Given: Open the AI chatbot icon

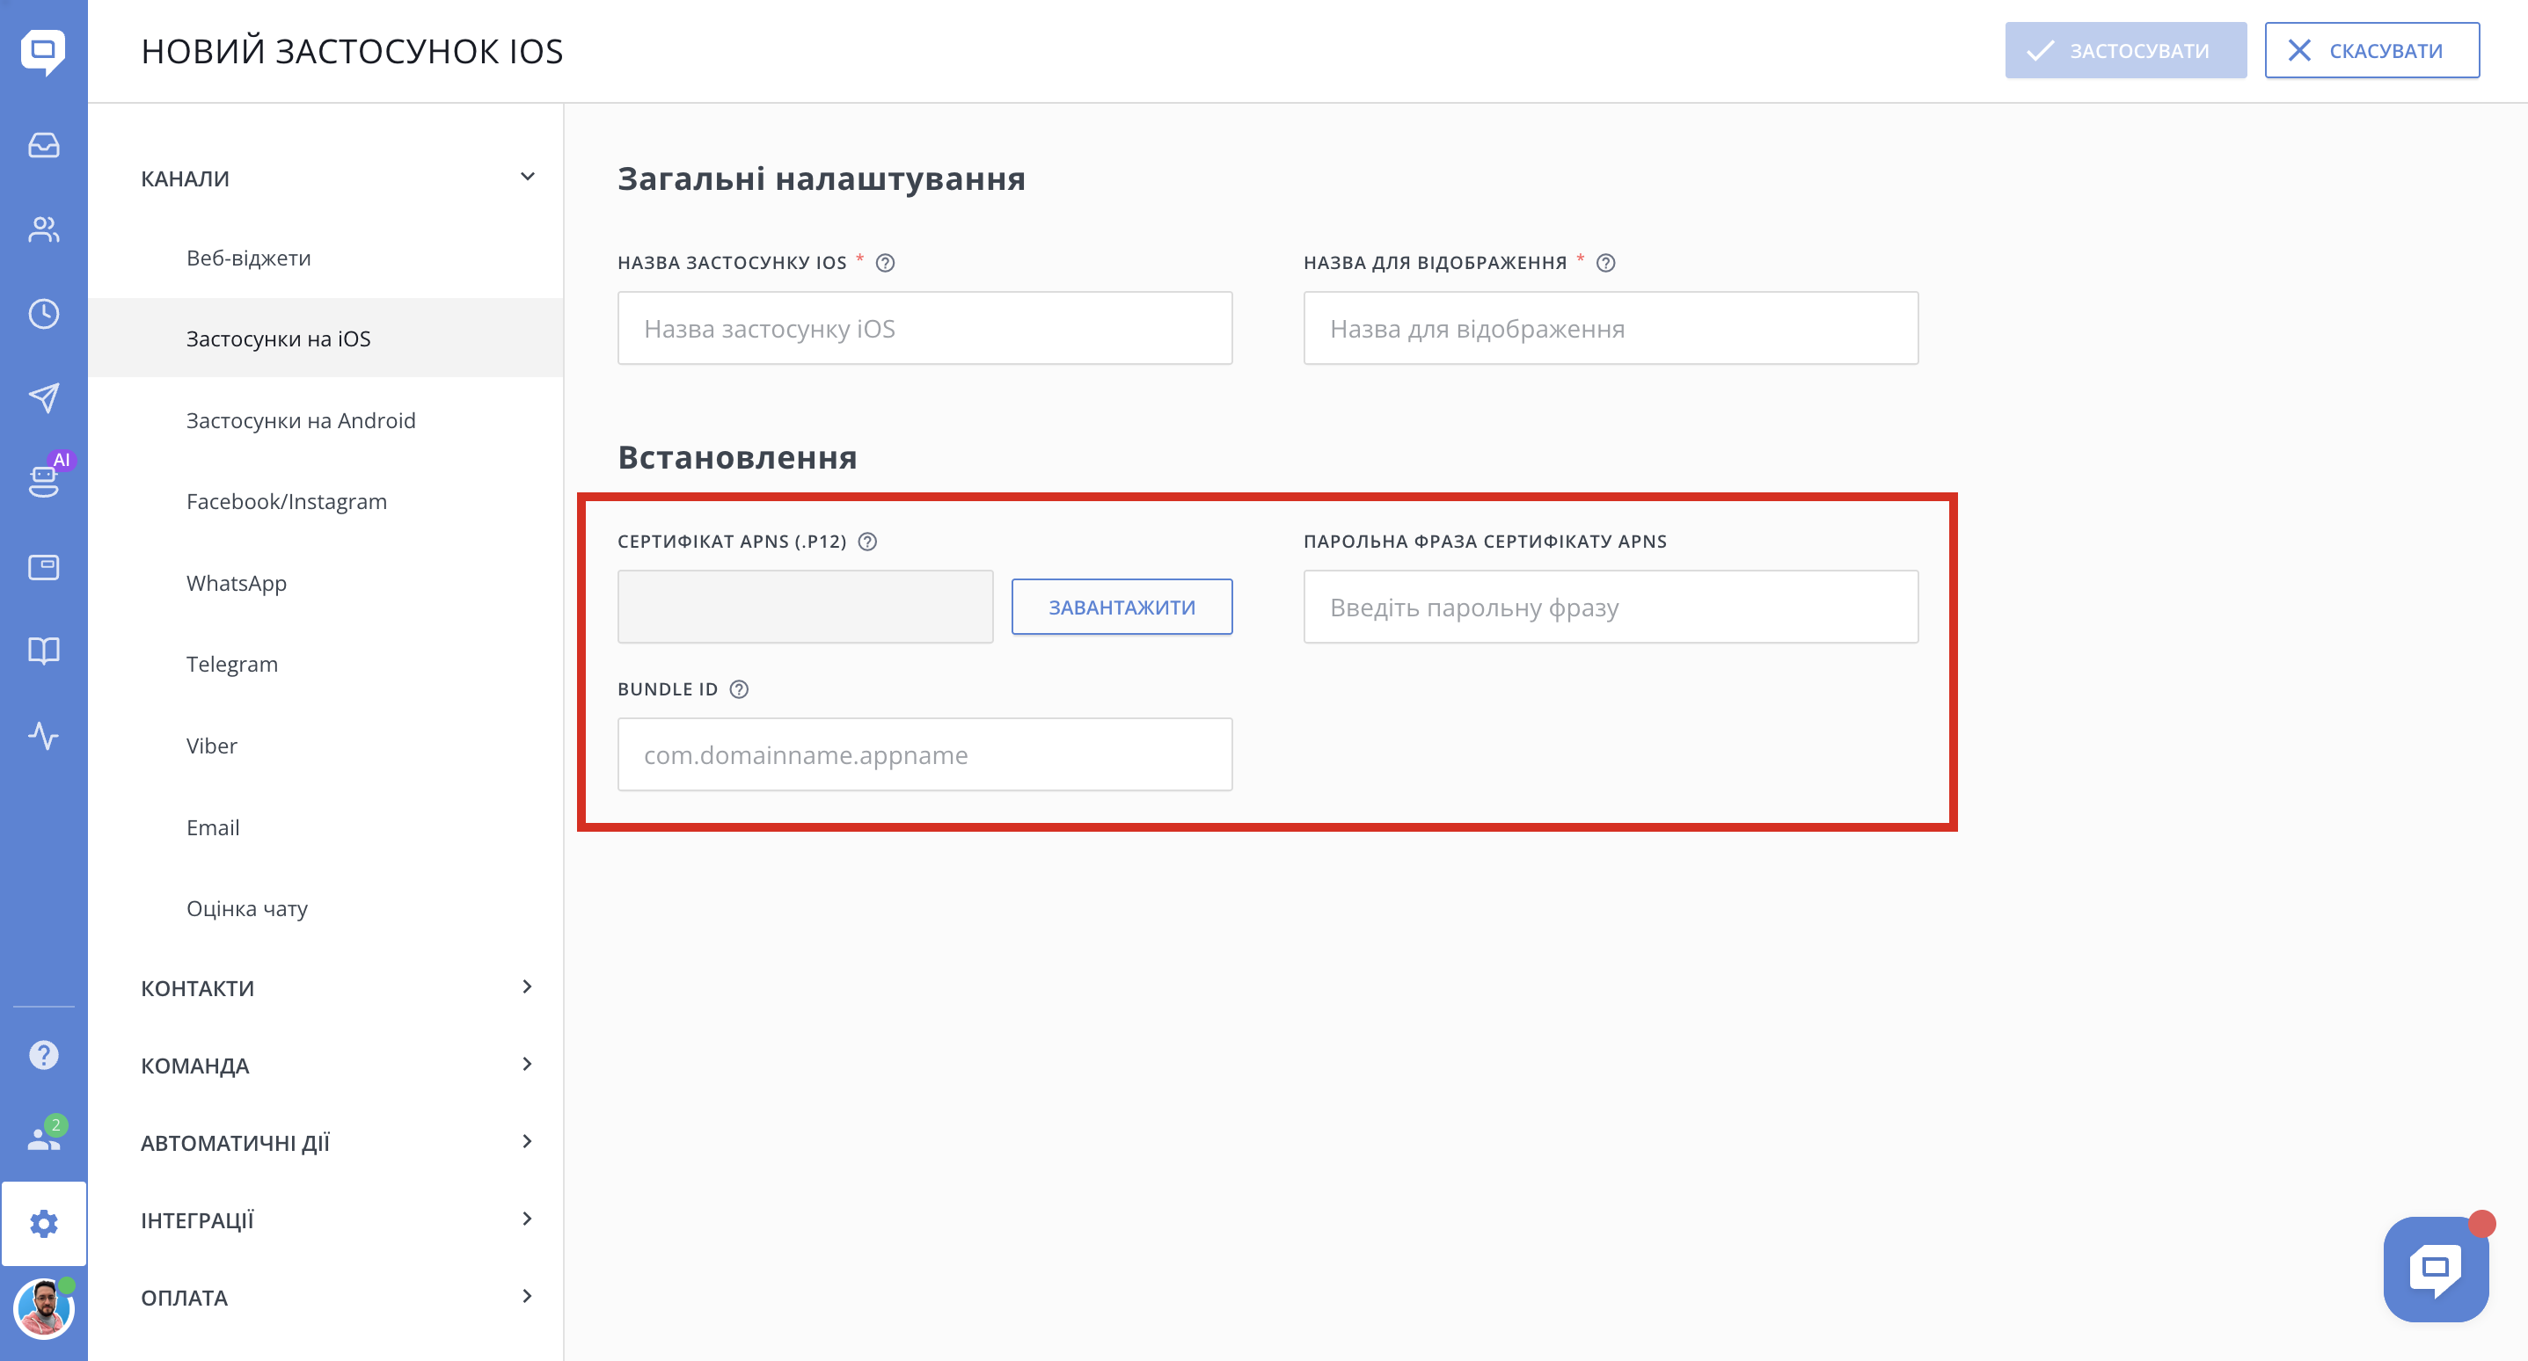Looking at the screenshot, I should click(x=43, y=481).
